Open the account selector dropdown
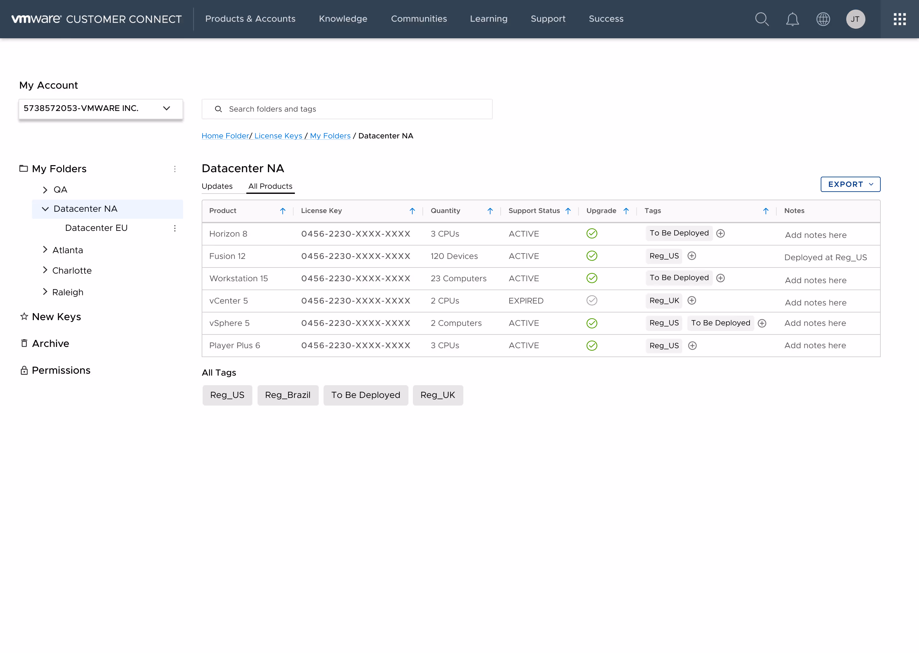Image resolution: width=919 pixels, height=653 pixels. pos(101,108)
